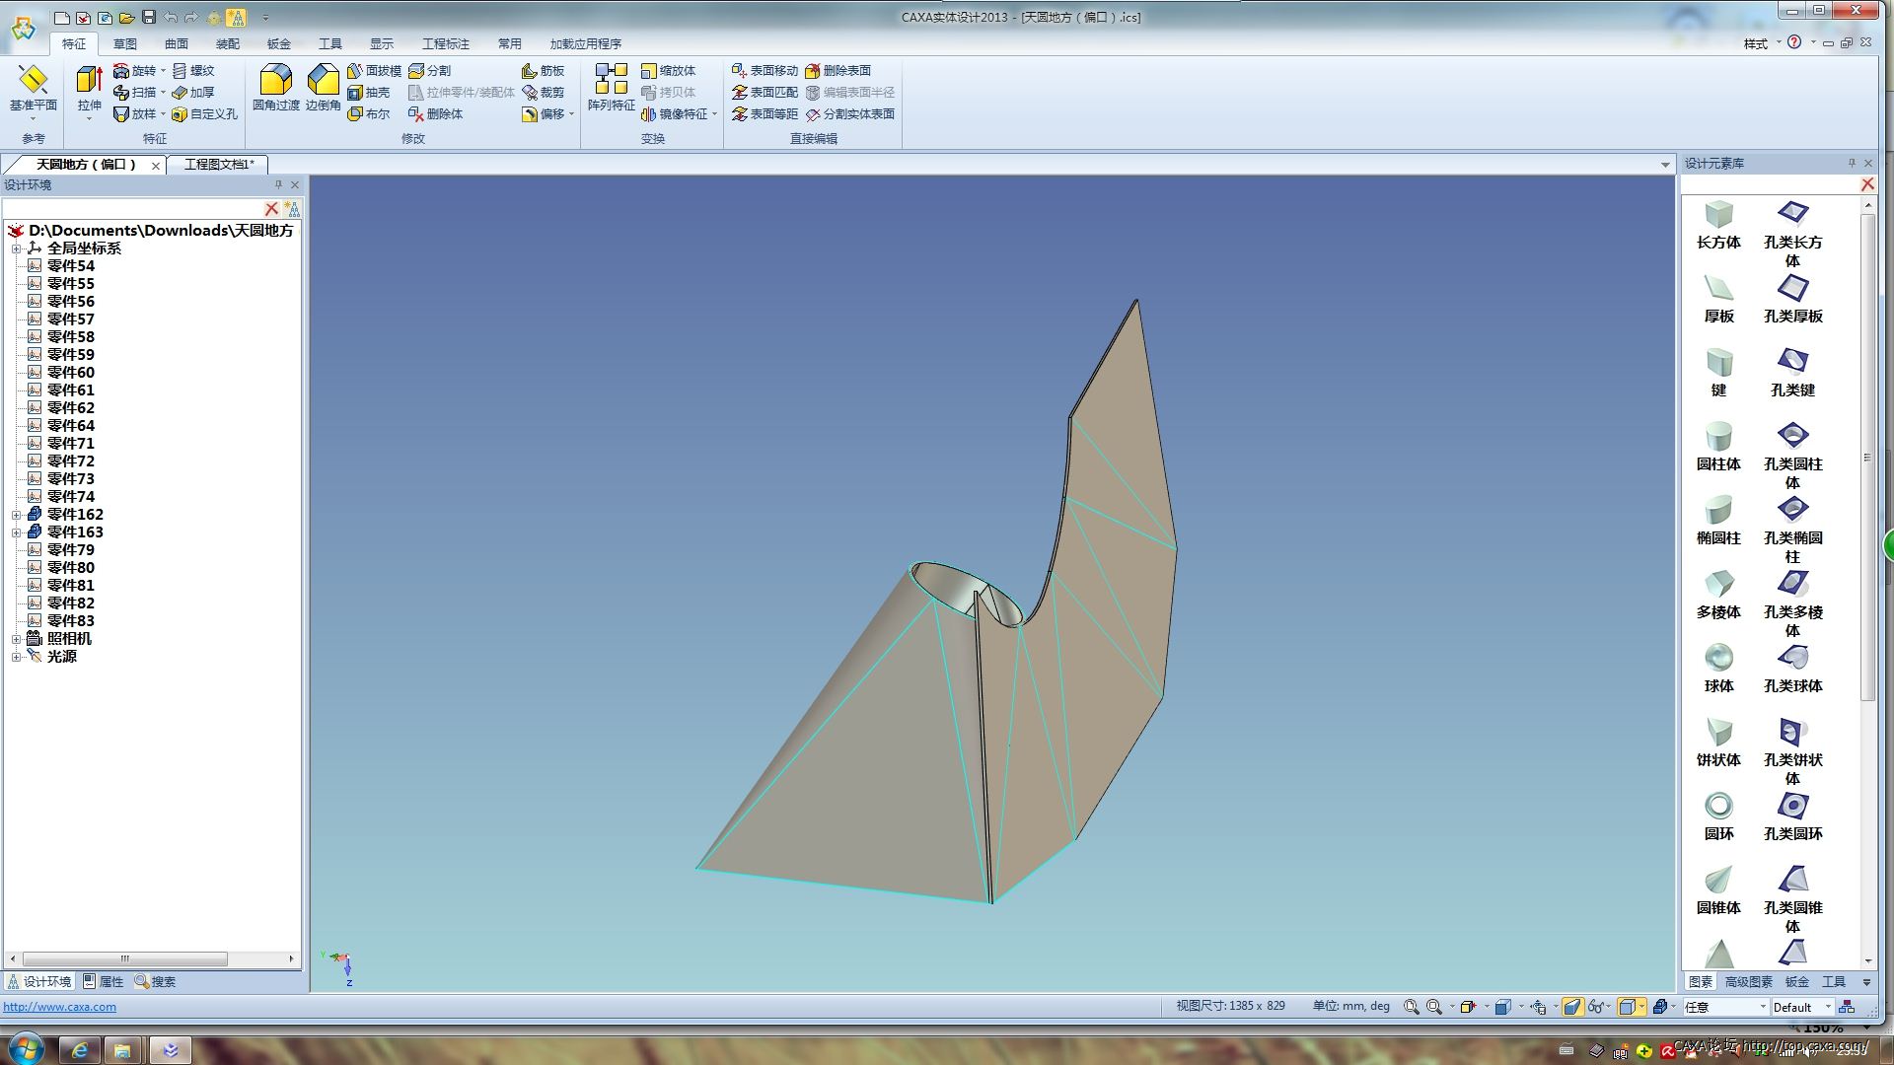Select the 筋板 rib tool
1894x1065 pixels.
(x=544, y=71)
